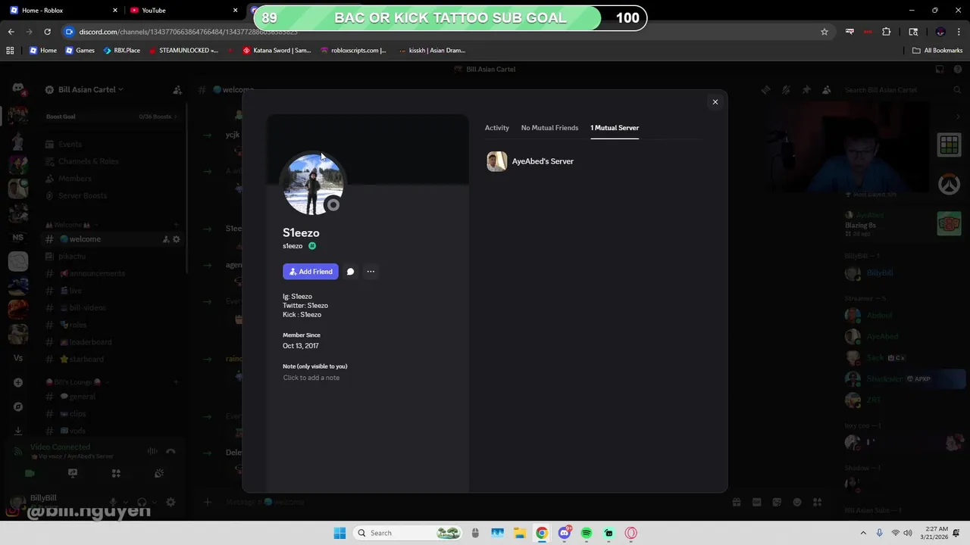Toggle noise suppression waveform icon
The height and width of the screenshot is (545, 970).
point(152,451)
